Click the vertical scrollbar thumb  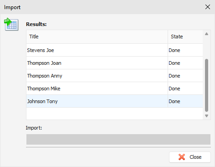coord(206,85)
